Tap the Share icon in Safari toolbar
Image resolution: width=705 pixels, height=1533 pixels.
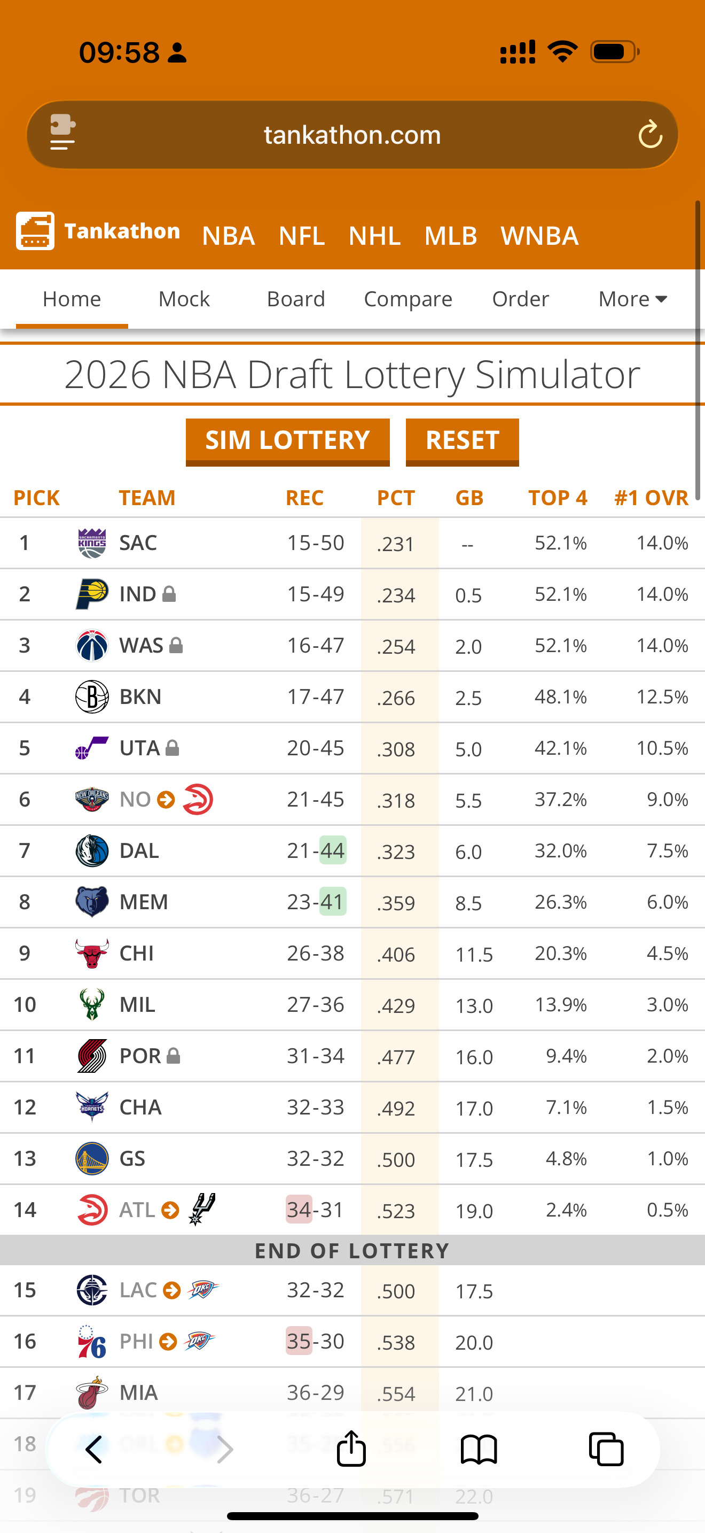click(351, 1450)
